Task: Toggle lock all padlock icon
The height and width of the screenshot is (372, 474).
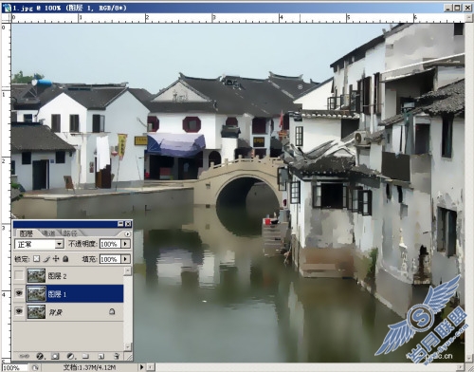Action: [x=65, y=259]
